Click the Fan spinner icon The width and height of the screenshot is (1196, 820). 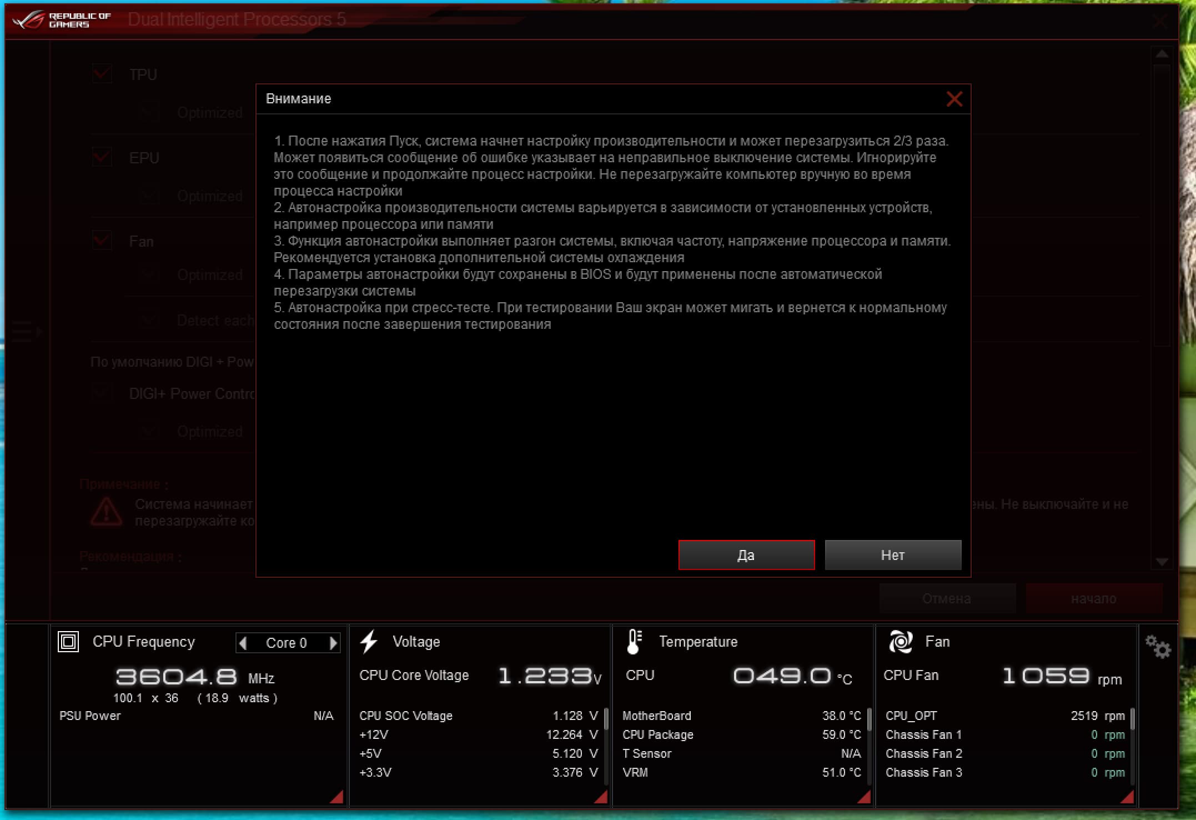(x=901, y=642)
